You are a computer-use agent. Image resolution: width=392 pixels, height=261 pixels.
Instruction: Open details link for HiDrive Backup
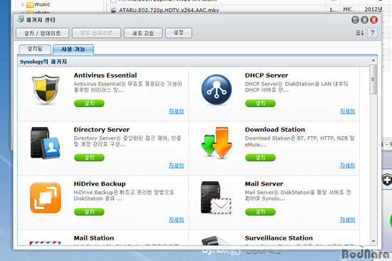click(x=176, y=220)
